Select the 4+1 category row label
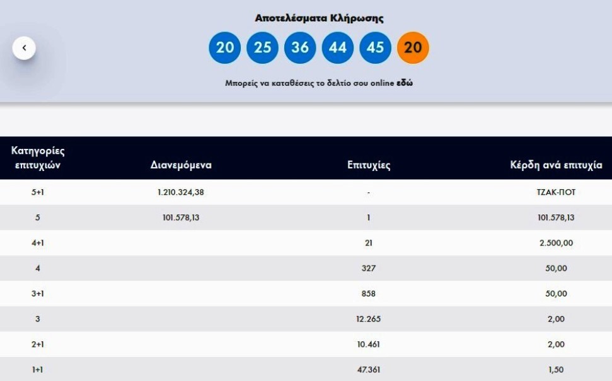Image resolution: width=612 pixels, height=381 pixels. coord(38,243)
